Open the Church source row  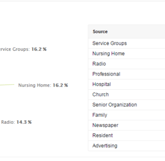(x=127, y=95)
